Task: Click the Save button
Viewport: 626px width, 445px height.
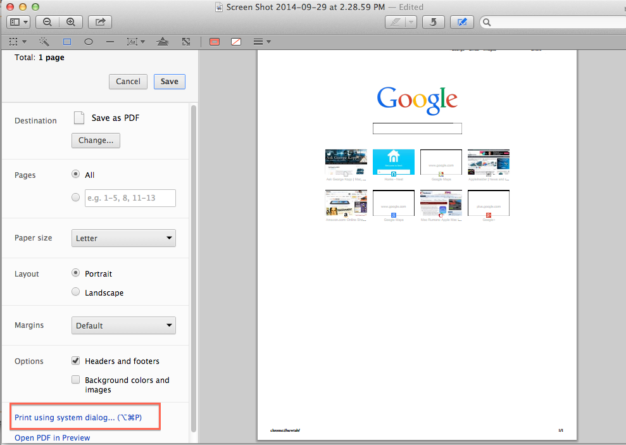Action: point(169,82)
